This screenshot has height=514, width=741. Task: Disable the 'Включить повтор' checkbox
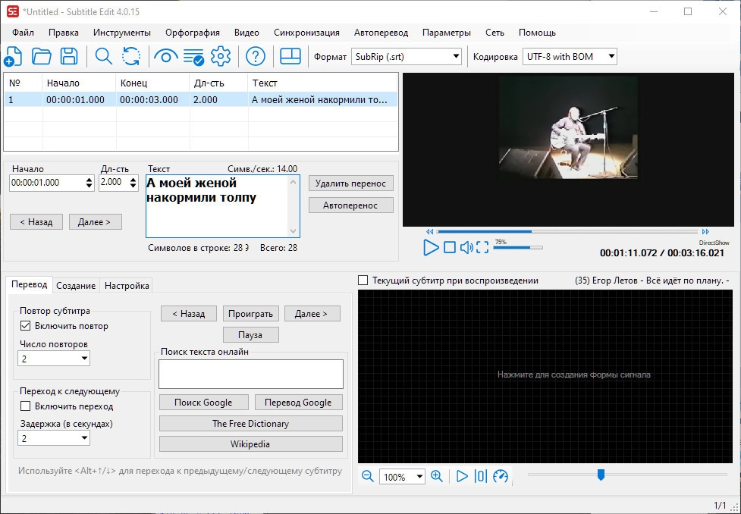(26, 326)
